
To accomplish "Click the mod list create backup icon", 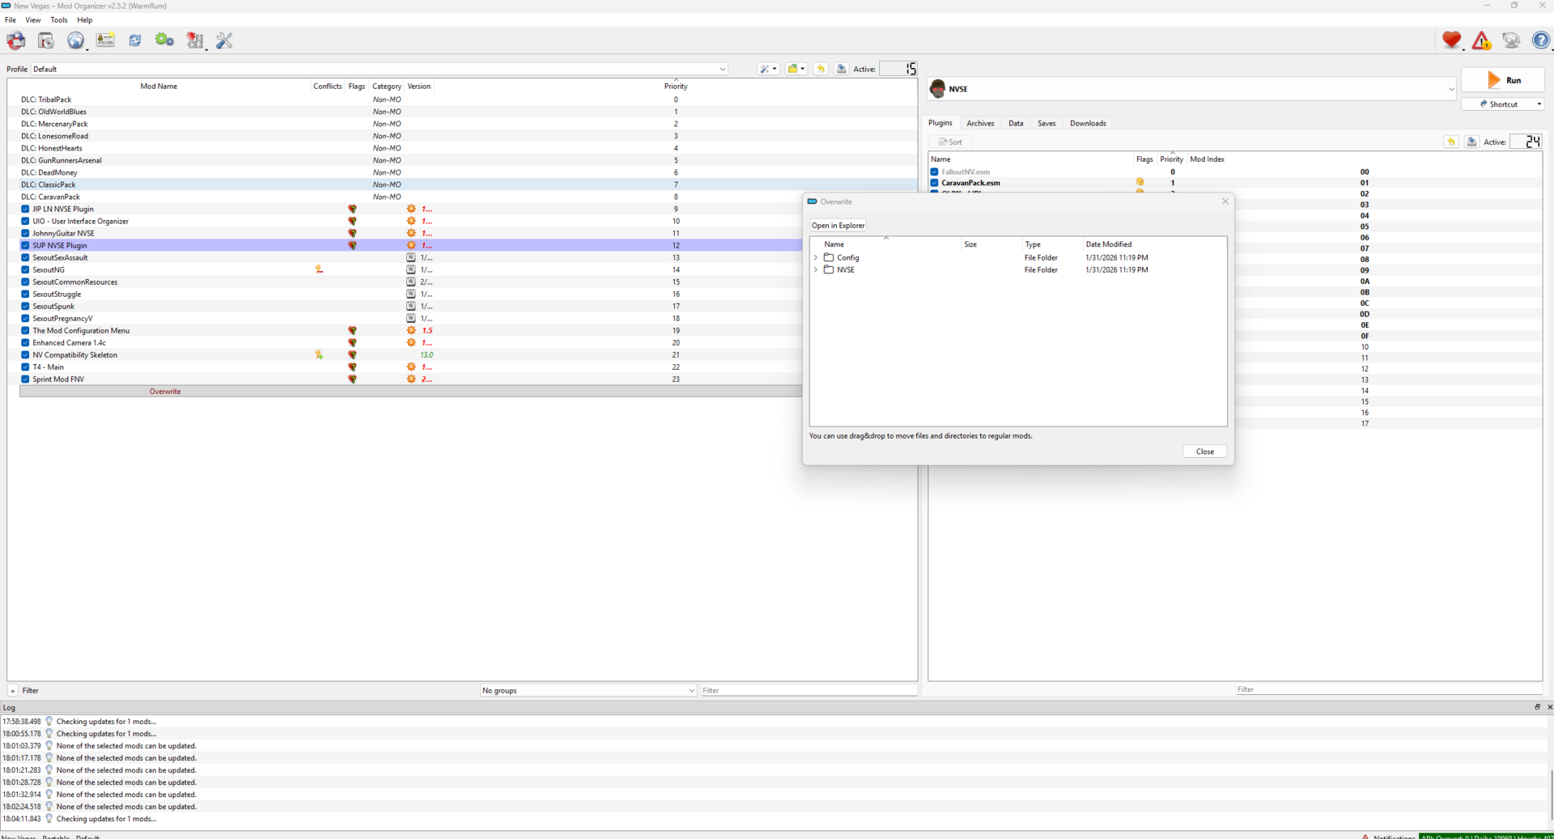I will click(x=841, y=69).
